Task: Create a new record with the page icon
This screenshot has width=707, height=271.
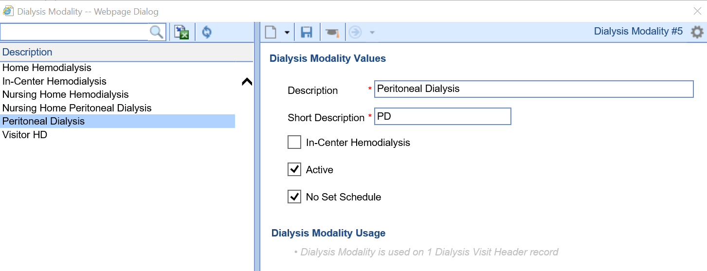Action: point(271,32)
